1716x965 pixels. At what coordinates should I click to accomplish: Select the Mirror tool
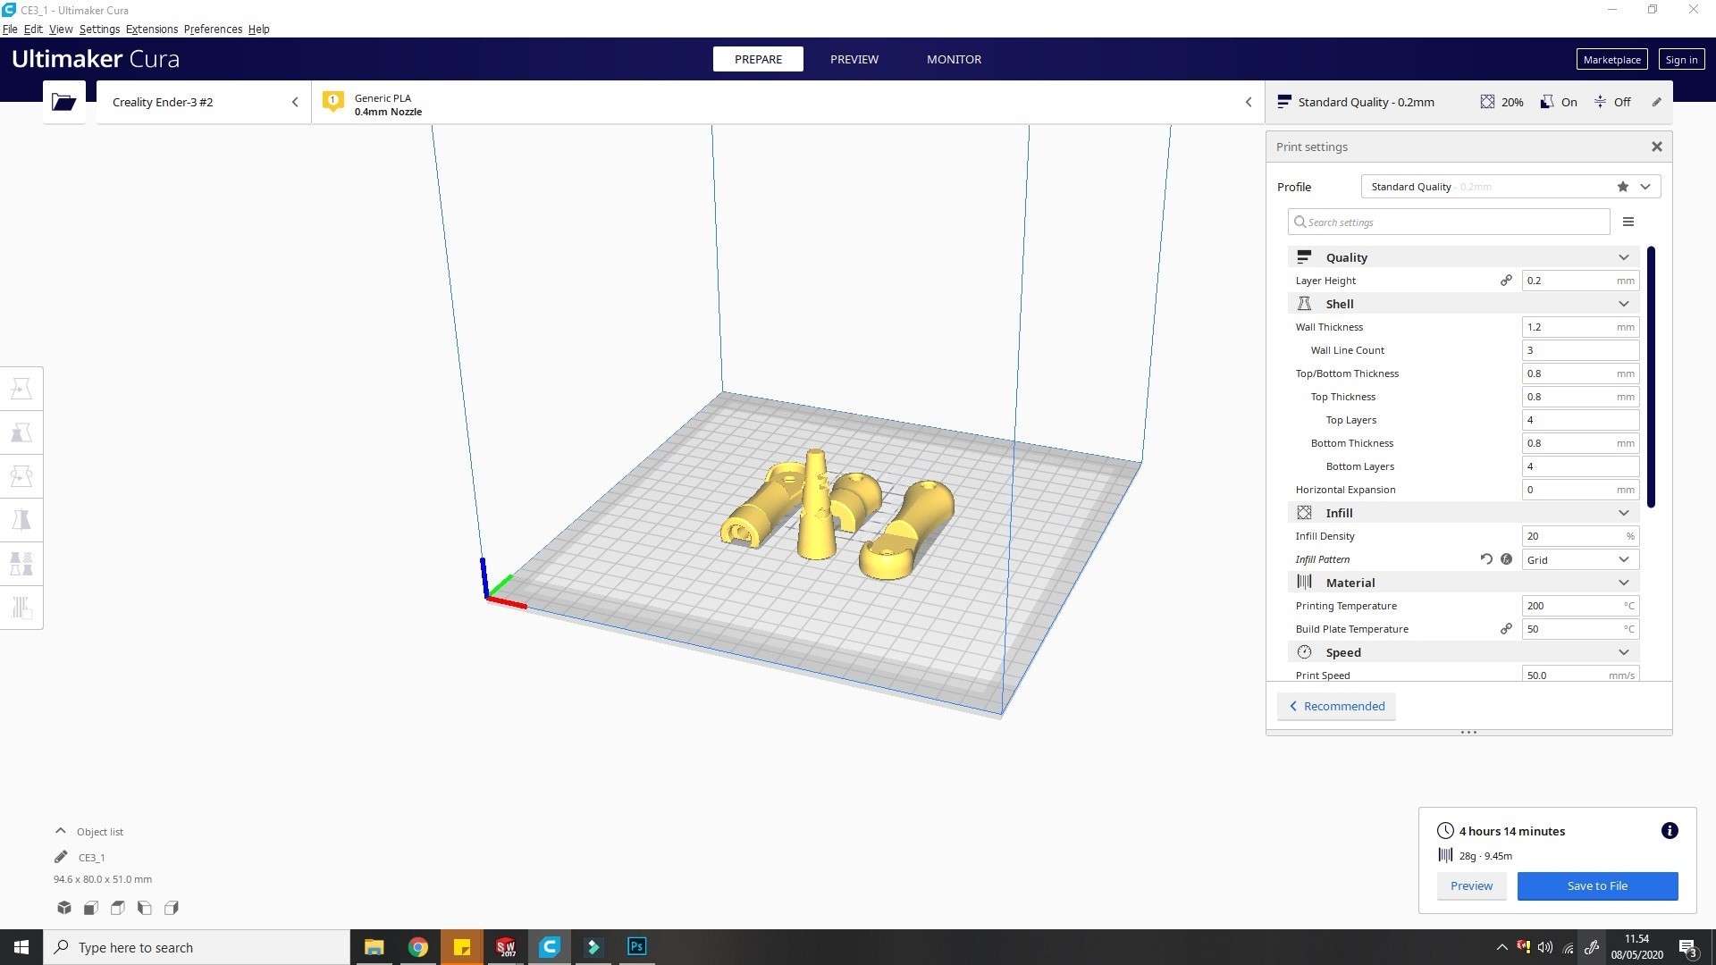coord(21,519)
